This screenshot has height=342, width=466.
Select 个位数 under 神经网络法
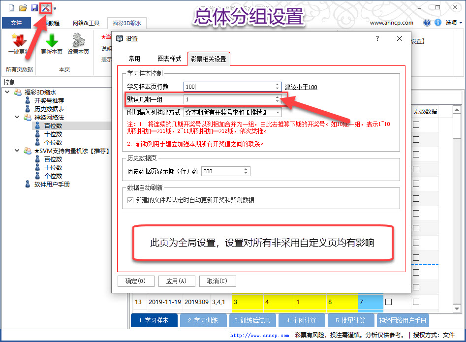[53, 142]
